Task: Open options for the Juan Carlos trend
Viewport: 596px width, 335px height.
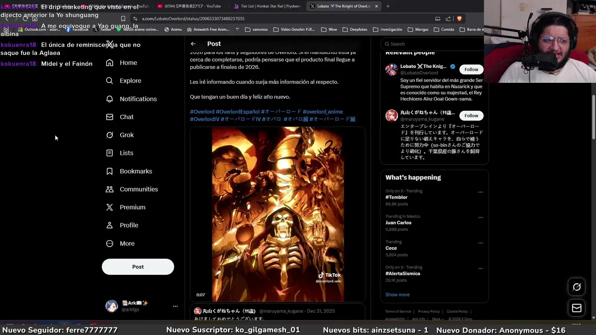Action: [481, 218]
